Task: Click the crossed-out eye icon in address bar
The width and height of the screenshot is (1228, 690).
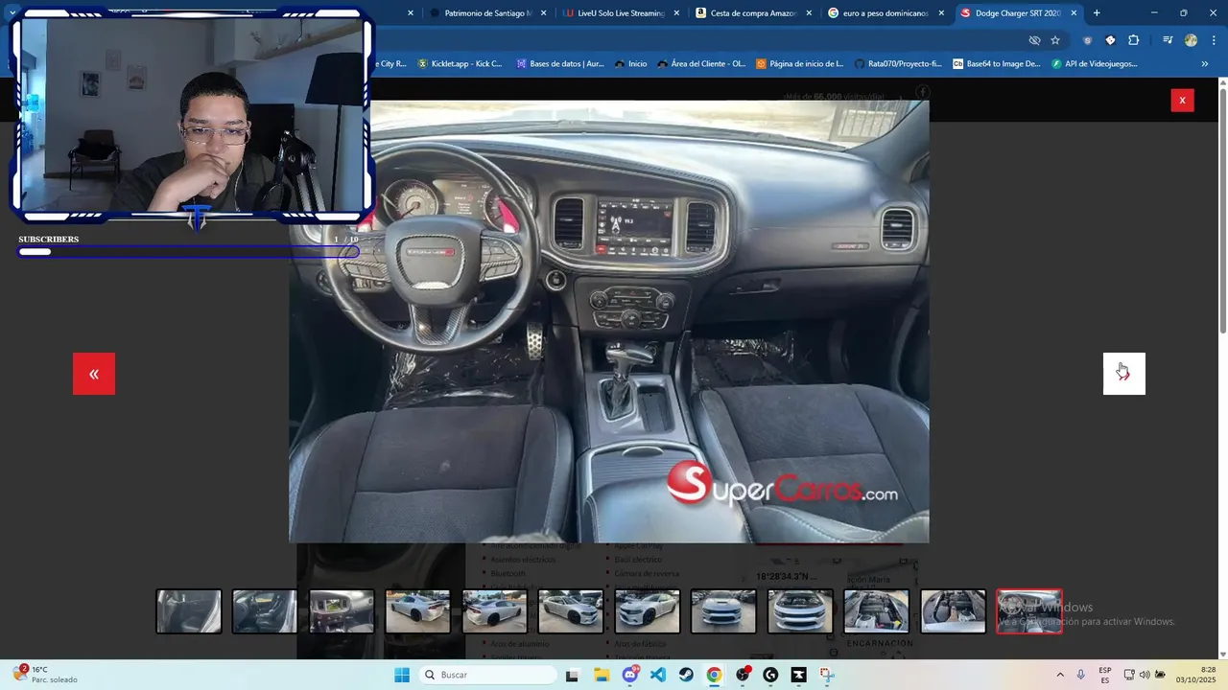Action: pos(1034,40)
